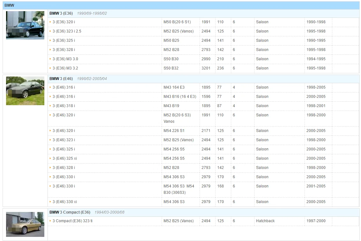Click displacement value 2171
This screenshot has height=241, width=361.
pos(206,131)
